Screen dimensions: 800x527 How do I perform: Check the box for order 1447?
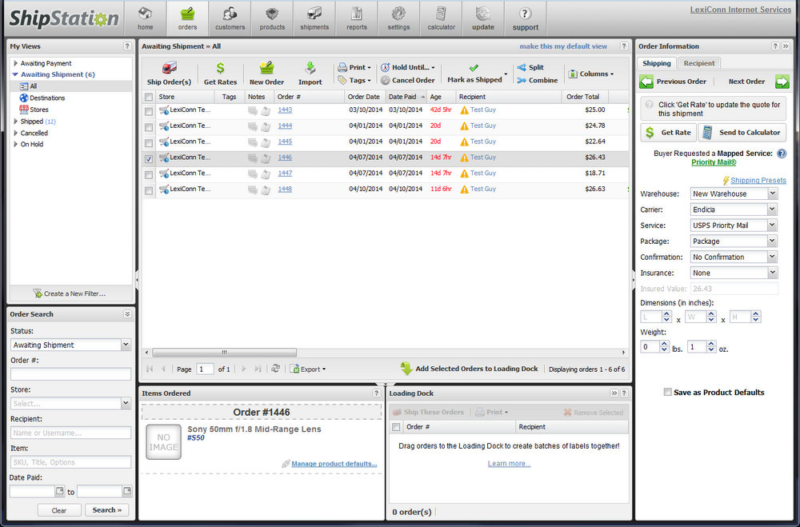pyautogui.click(x=149, y=174)
